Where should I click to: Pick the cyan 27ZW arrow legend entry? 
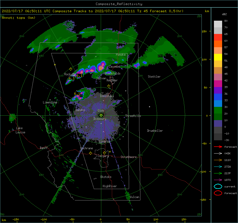pyautogui.click(x=218, y=167)
